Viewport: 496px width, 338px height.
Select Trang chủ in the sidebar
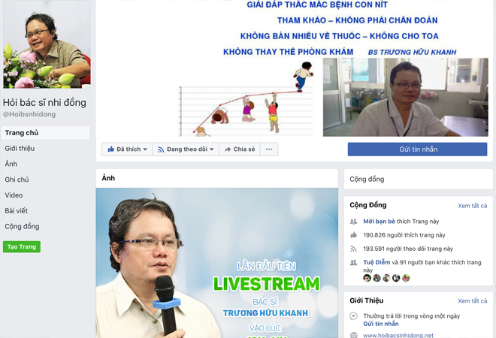tap(46, 133)
